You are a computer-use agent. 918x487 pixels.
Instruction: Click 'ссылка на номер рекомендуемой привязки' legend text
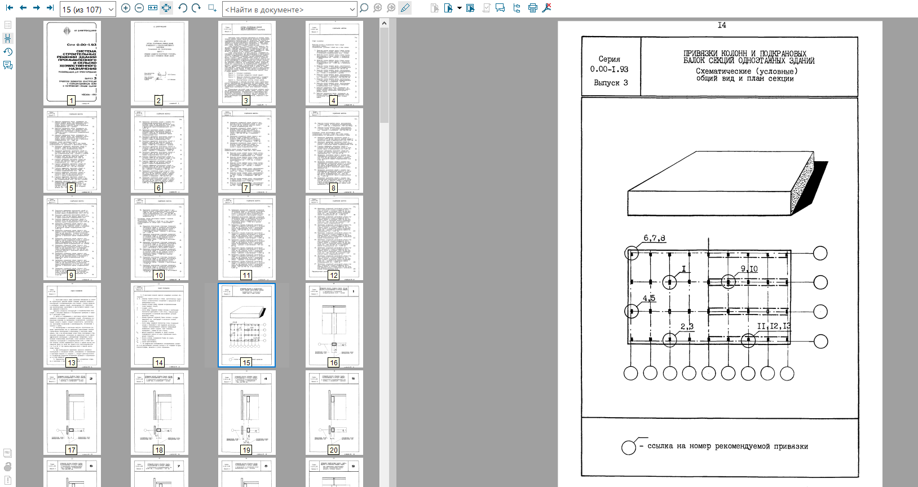[727, 446]
